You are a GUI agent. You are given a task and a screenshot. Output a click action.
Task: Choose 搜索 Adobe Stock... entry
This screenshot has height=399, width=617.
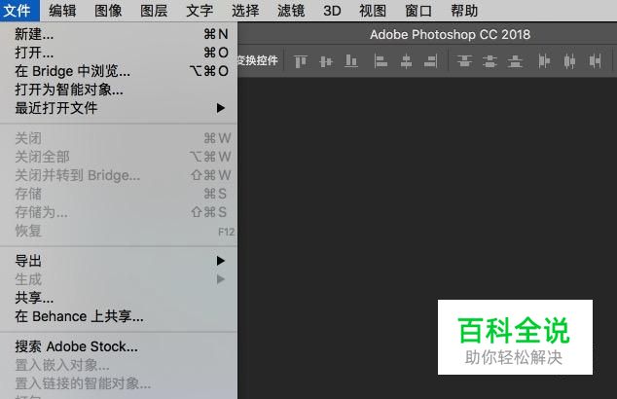pyautogui.click(x=119, y=346)
